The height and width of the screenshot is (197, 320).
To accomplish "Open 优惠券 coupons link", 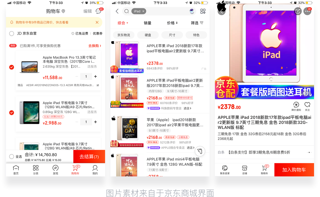I will tap(98, 33).
